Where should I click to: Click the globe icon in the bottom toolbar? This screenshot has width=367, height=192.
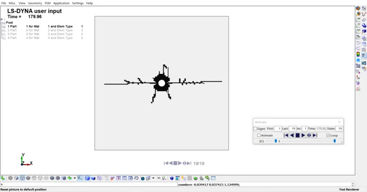(142, 178)
